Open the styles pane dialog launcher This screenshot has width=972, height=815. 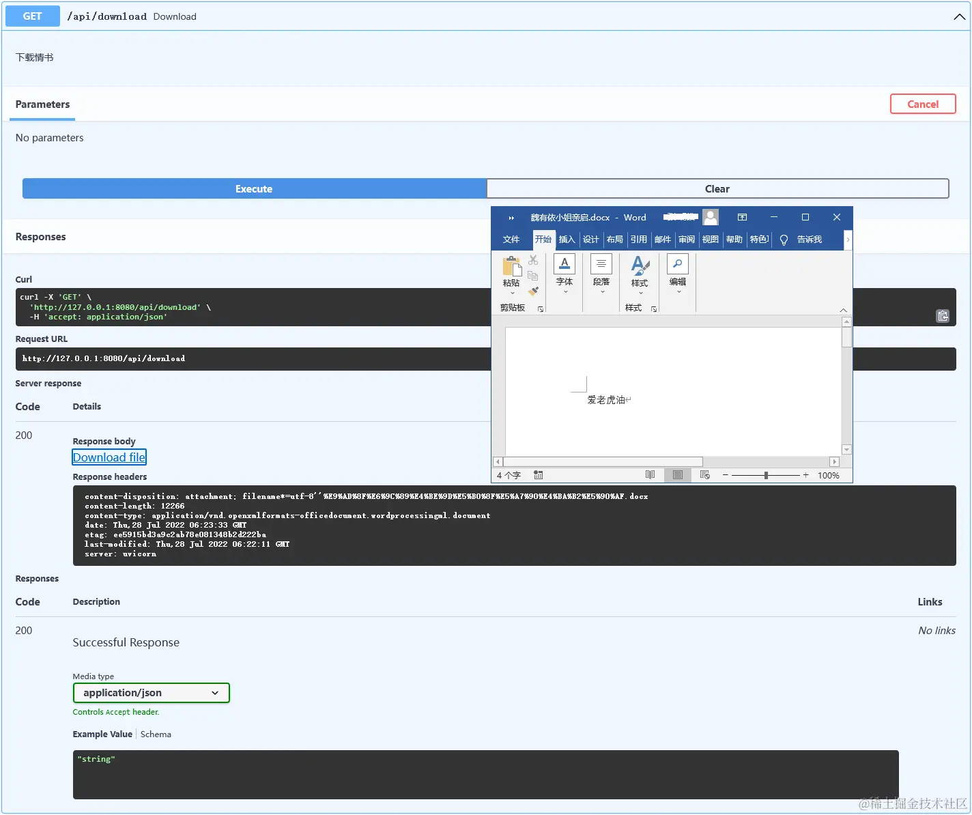654,309
